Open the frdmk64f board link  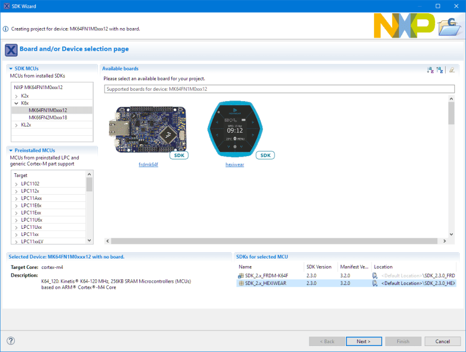148,164
